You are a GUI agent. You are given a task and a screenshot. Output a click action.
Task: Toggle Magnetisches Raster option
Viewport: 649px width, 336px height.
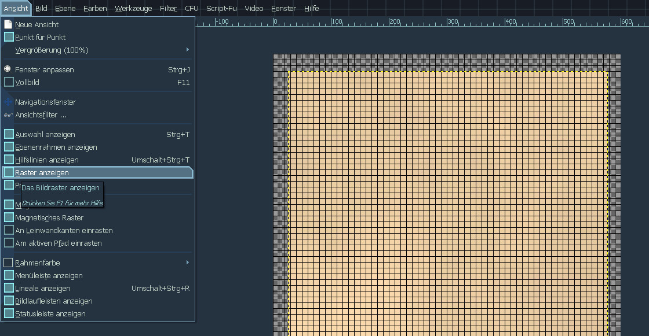tap(9, 217)
